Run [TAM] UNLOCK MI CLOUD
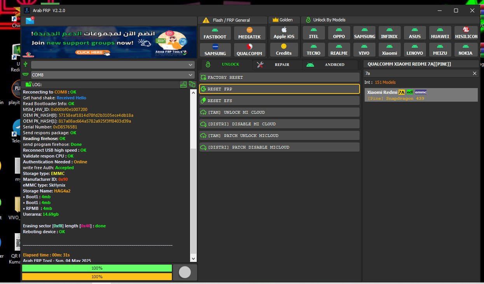This screenshot has width=484, height=284. (280, 112)
